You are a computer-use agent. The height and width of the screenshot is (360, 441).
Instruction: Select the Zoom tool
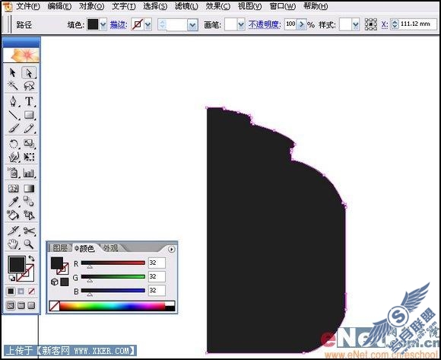[x=29, y=244]
